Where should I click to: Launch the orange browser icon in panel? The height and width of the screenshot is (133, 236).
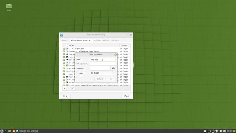pos(14,131)
